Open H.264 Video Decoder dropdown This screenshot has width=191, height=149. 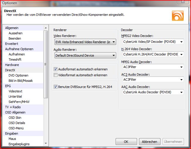pyautogui.click(x=153, y=54)
